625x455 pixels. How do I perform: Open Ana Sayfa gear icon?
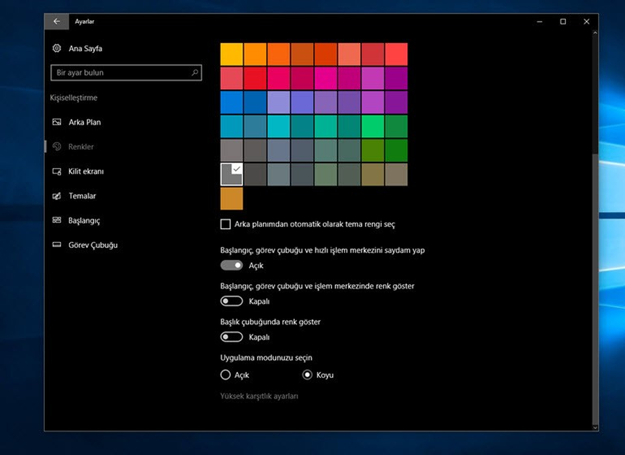(57, 48)
